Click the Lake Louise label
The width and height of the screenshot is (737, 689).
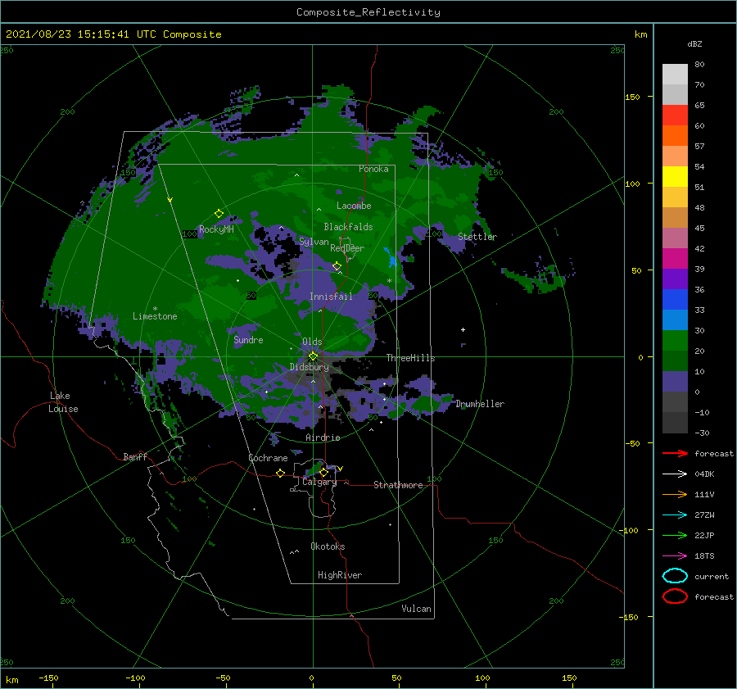[63, 402]
